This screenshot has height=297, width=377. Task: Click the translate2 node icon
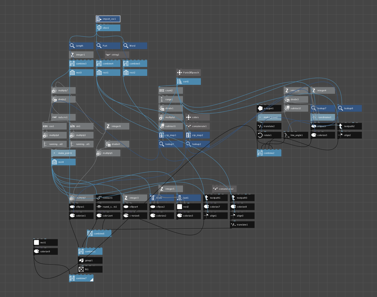tap(260, 126)
